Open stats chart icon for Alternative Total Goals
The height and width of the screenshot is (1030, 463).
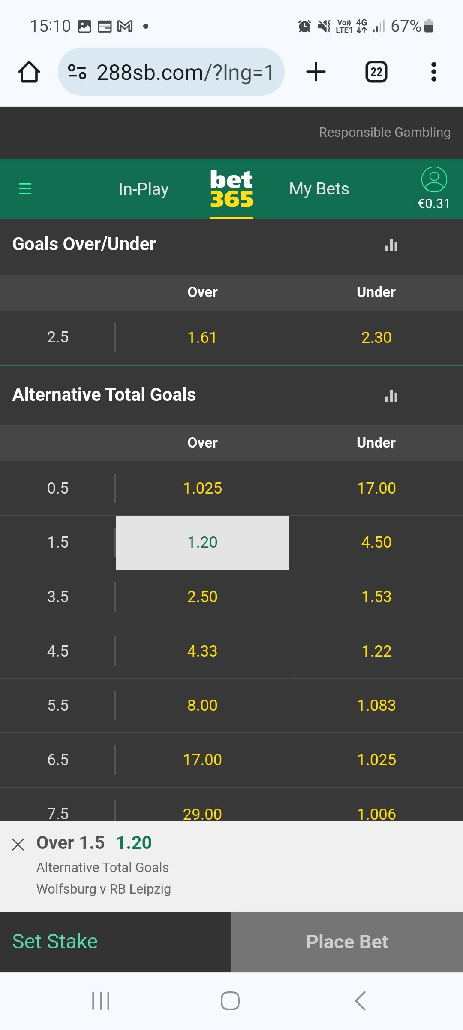391,395
